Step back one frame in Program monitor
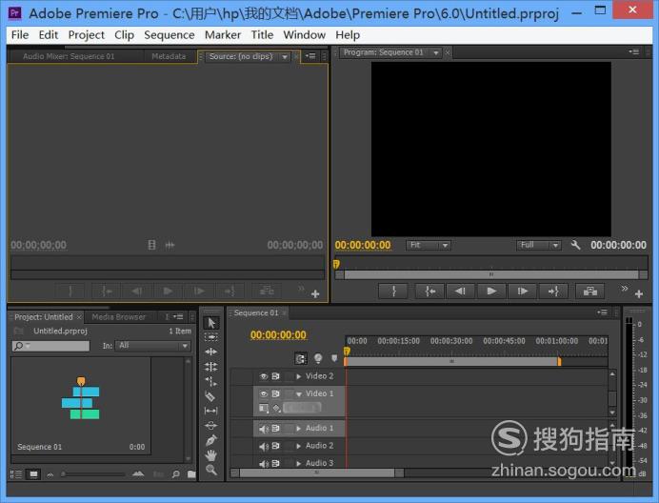The image size is (659, 503). point(461,291)
